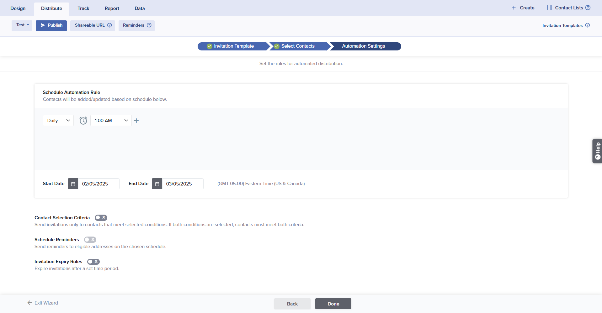Click help icon next to Reminders
Viewport: 602px width, 313px height.
click(x=149, y=25)
